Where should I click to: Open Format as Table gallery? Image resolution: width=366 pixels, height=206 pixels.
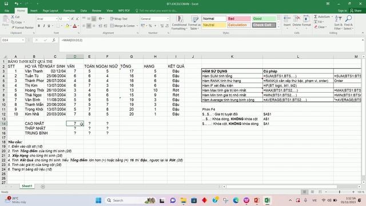coord(194,23)
